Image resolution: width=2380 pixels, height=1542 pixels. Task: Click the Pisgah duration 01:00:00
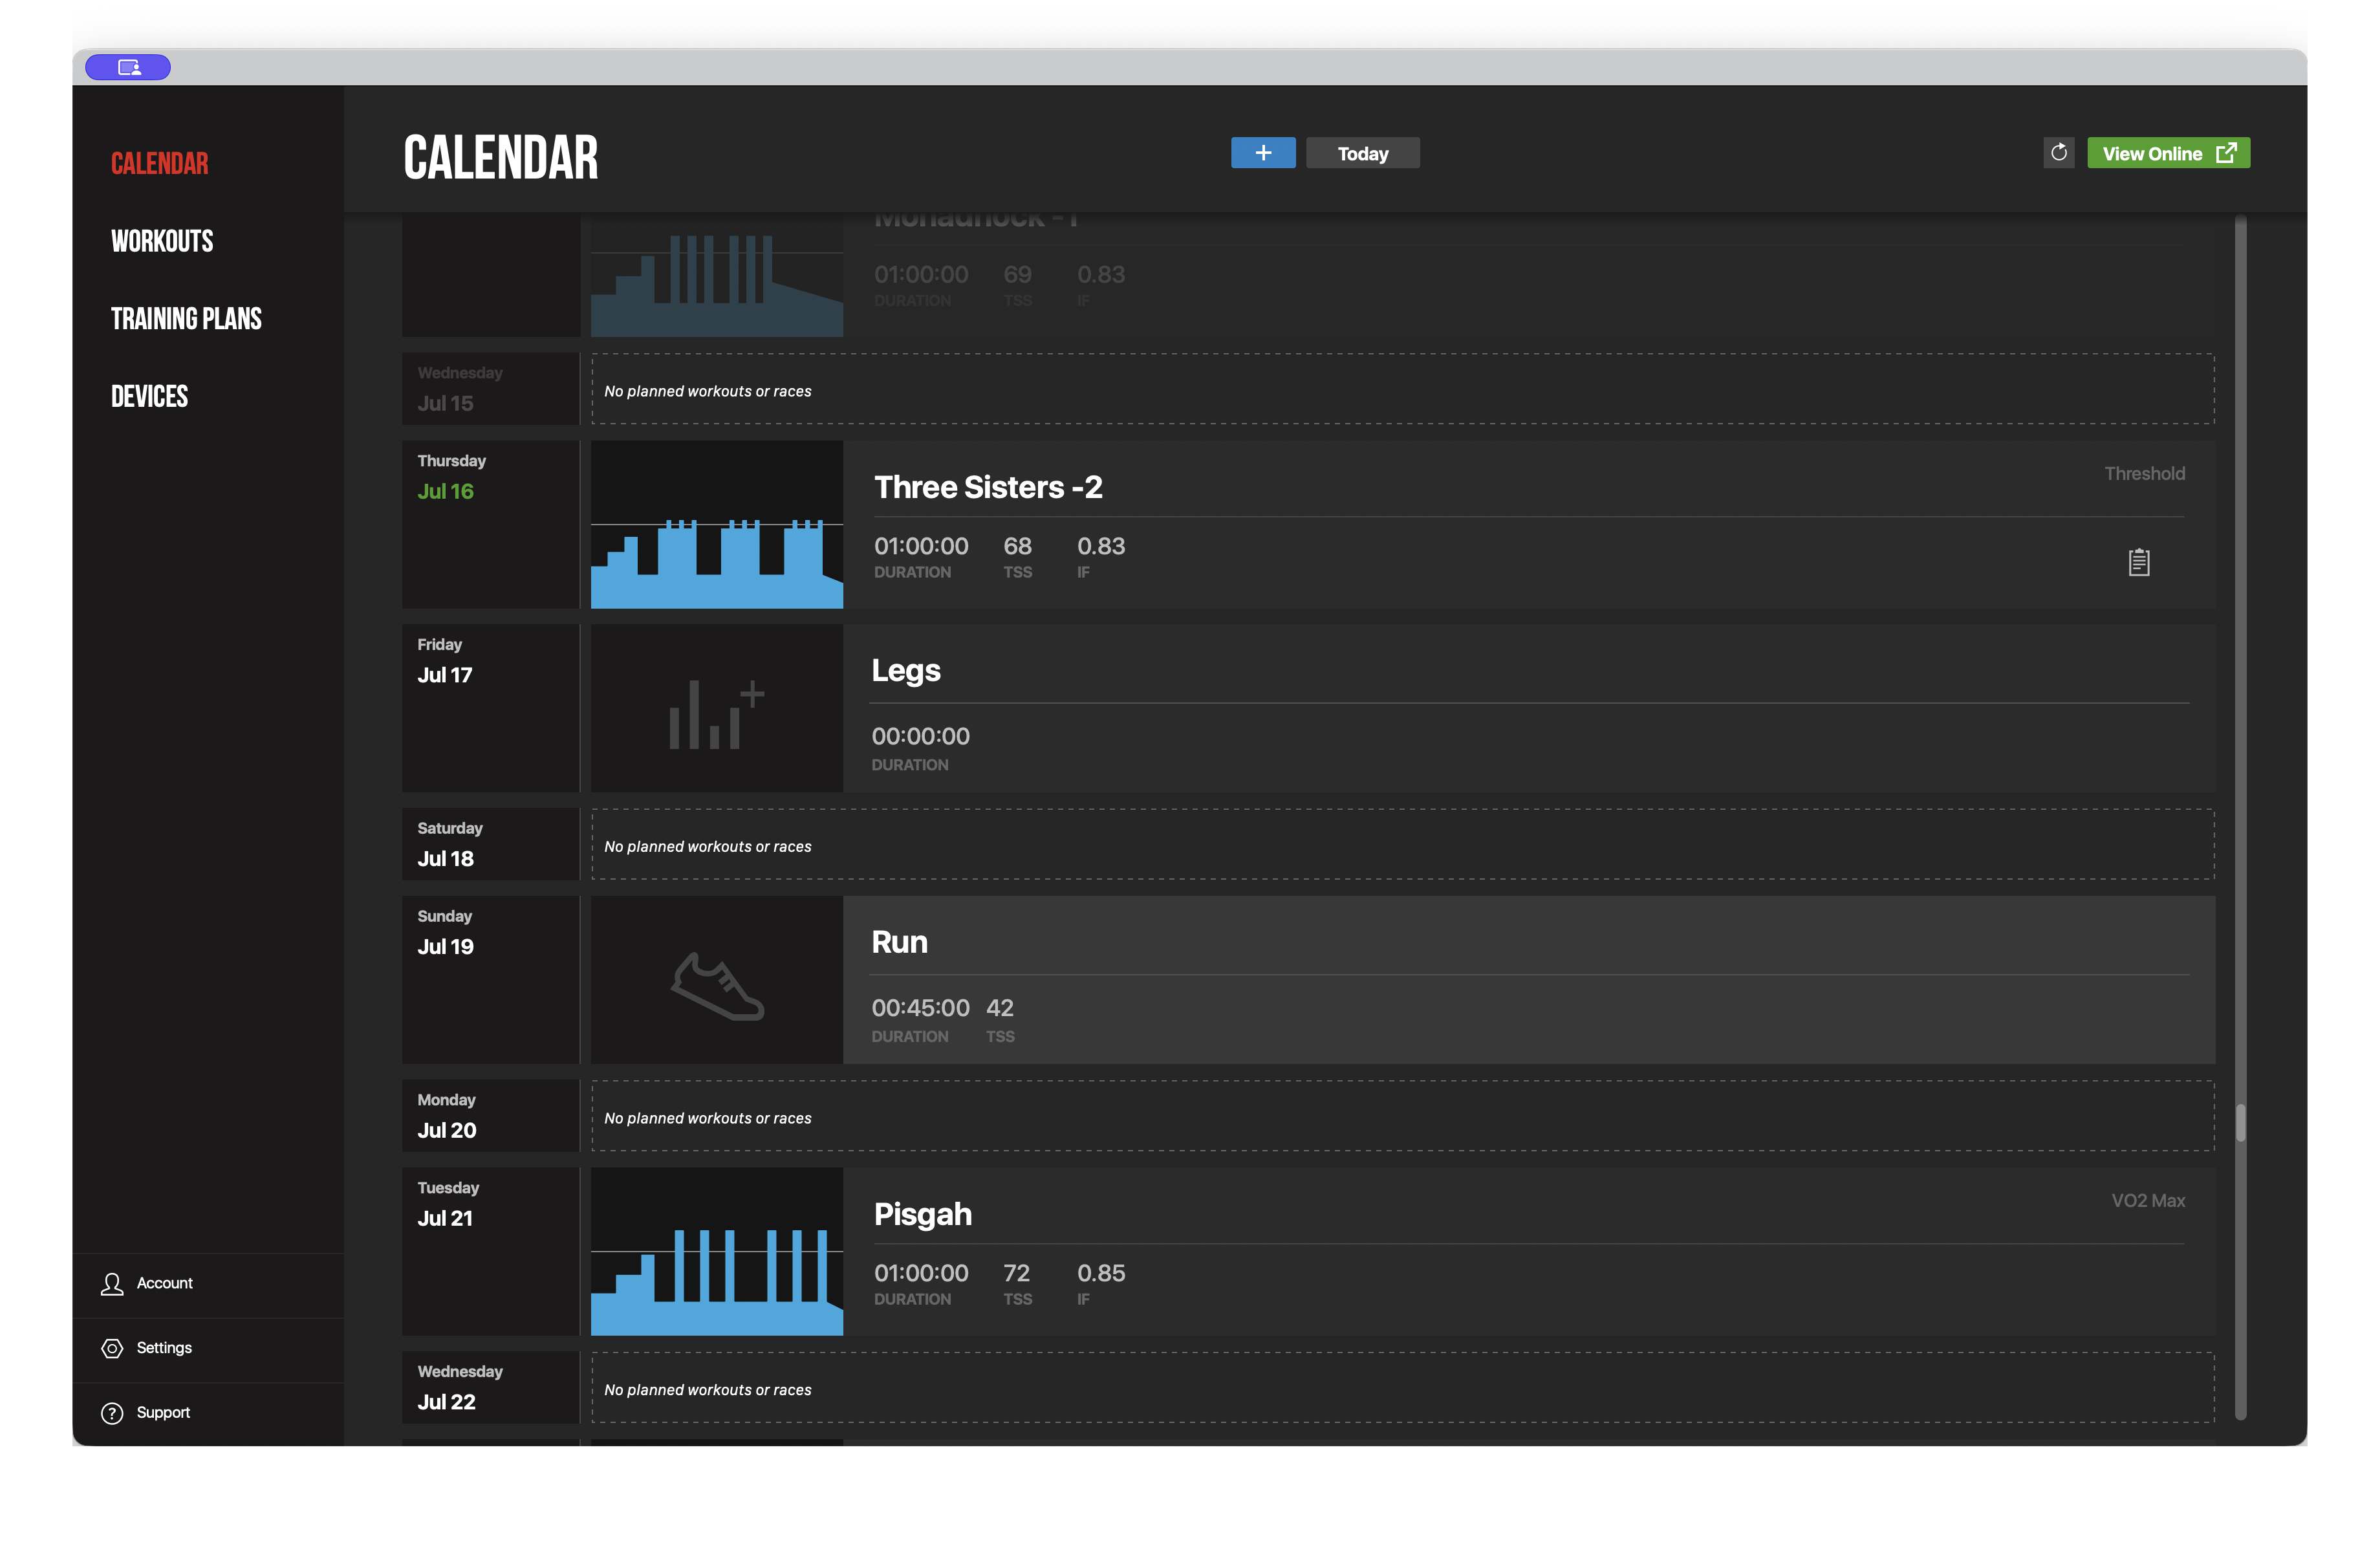click(921, 1273)
